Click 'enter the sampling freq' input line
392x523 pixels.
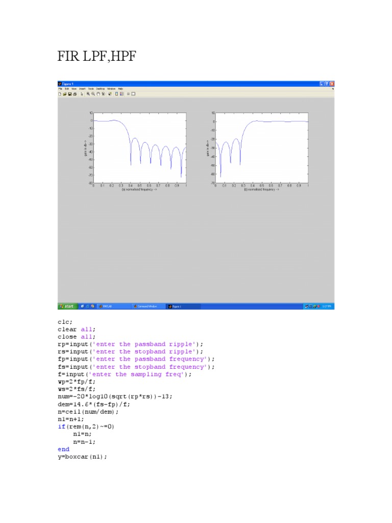click(125, 374)
